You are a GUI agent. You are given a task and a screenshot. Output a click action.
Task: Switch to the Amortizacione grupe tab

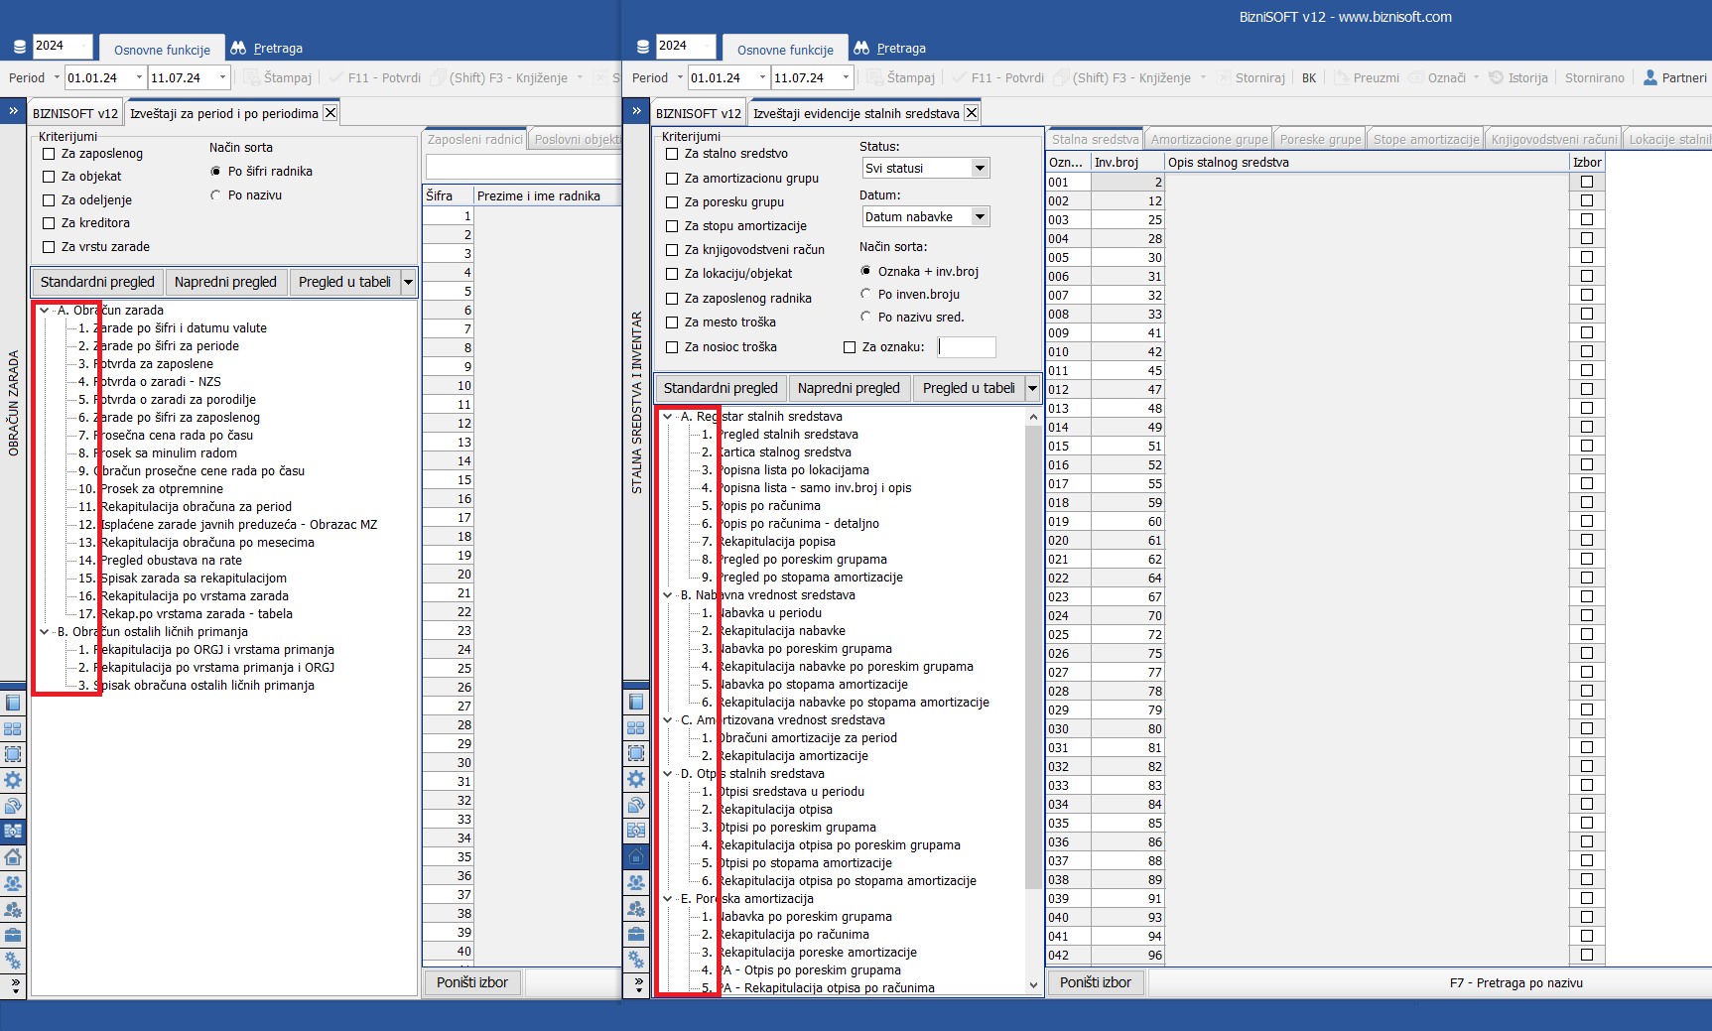coord(1209,140)
